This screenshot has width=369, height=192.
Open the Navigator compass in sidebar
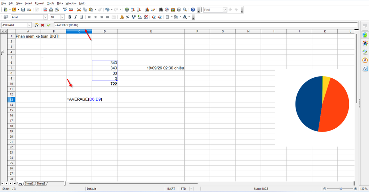(365, 60)
